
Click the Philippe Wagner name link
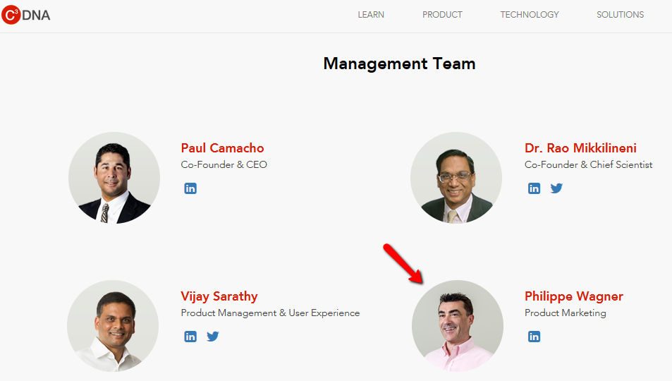coord(574,296)
